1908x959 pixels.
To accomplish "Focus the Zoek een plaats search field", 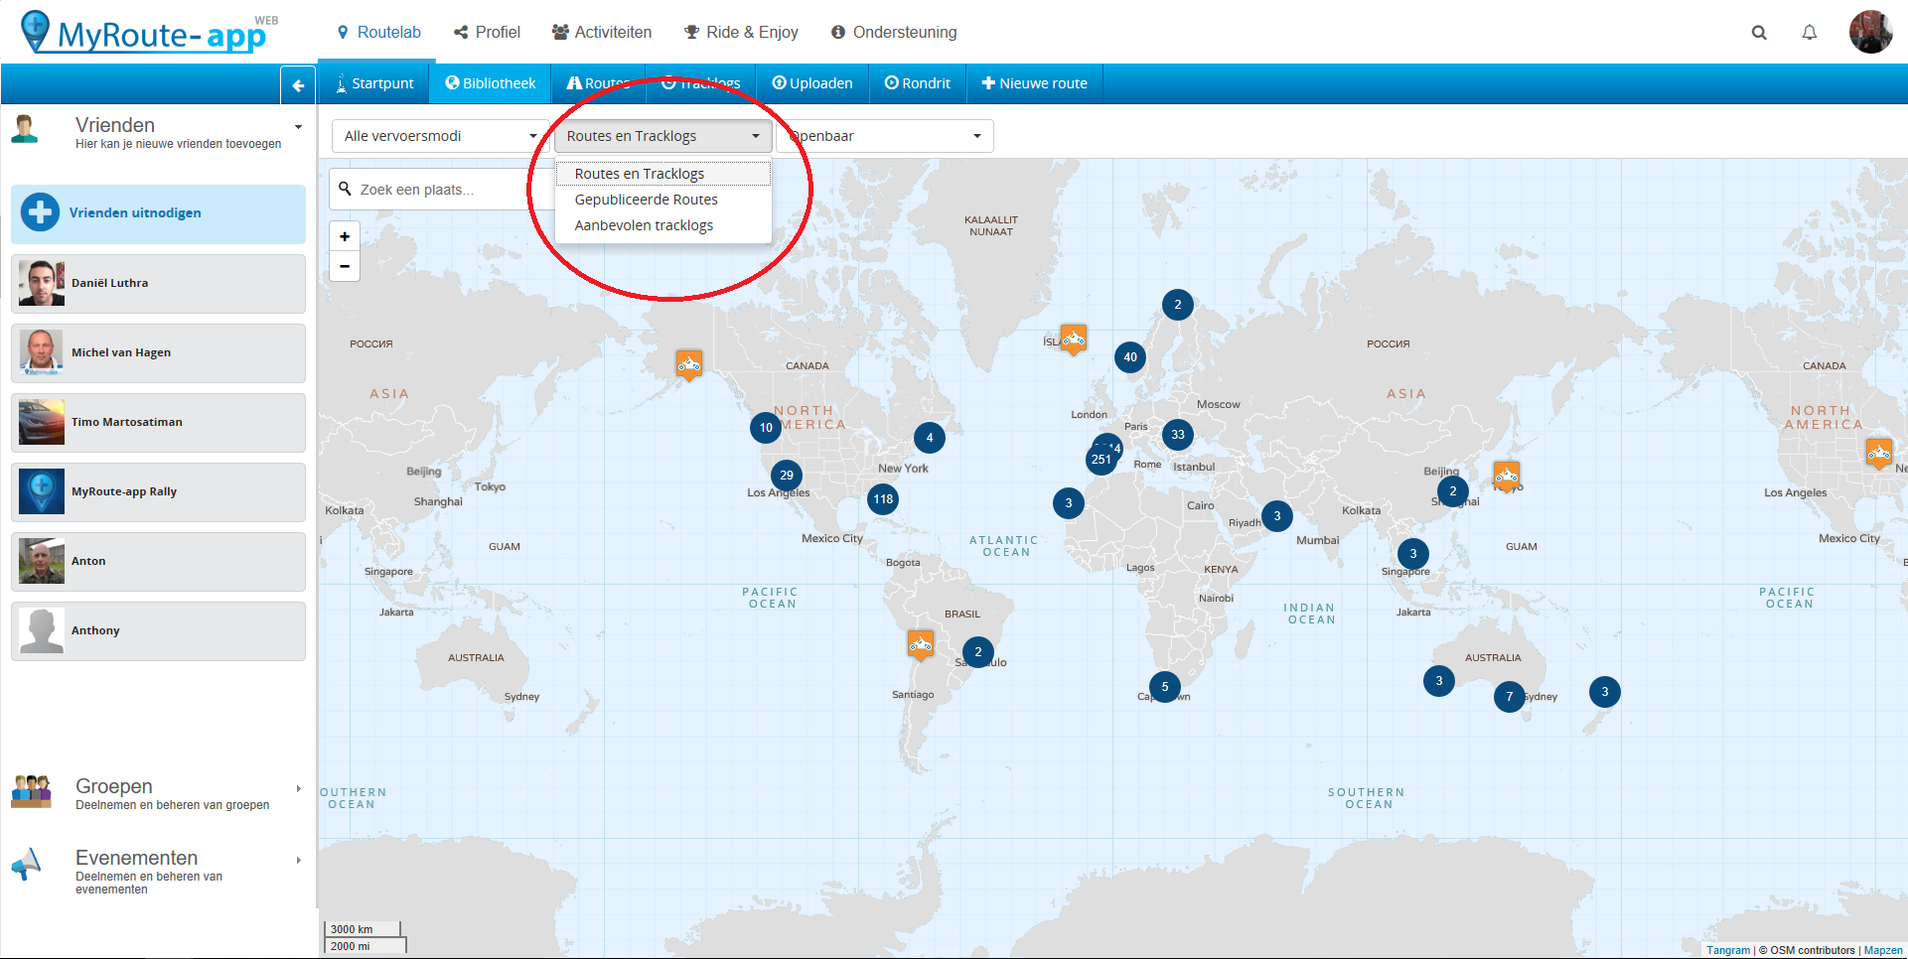I will coord(442,190).
